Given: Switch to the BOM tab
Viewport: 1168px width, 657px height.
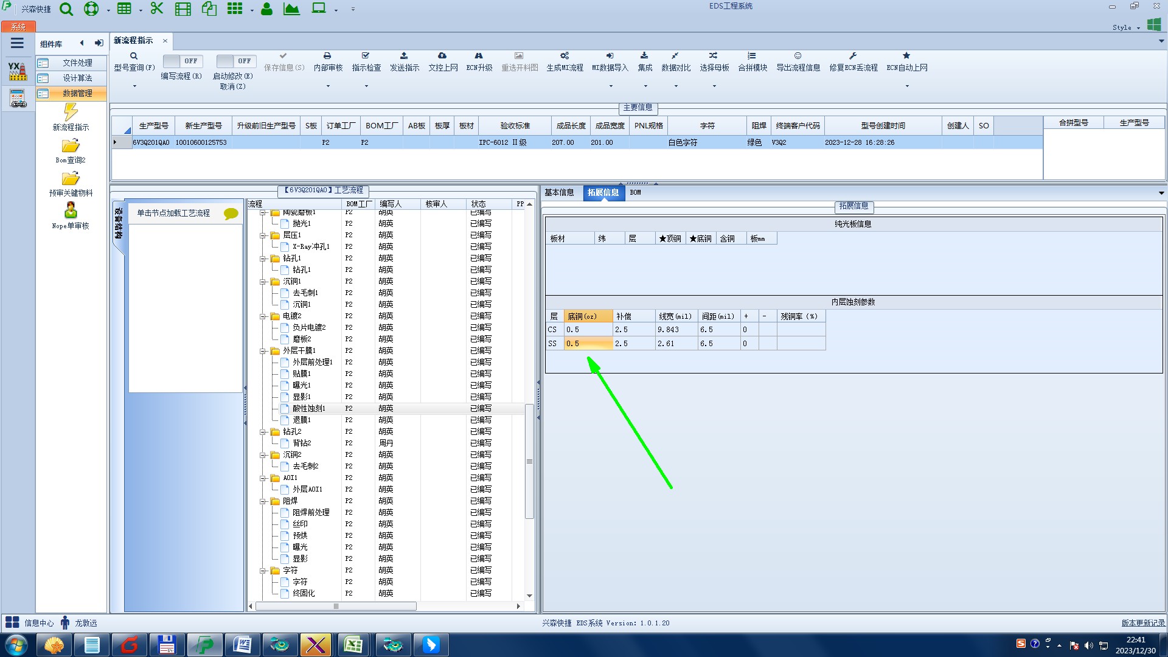Looking at the screenshot, I should point(635,192).
